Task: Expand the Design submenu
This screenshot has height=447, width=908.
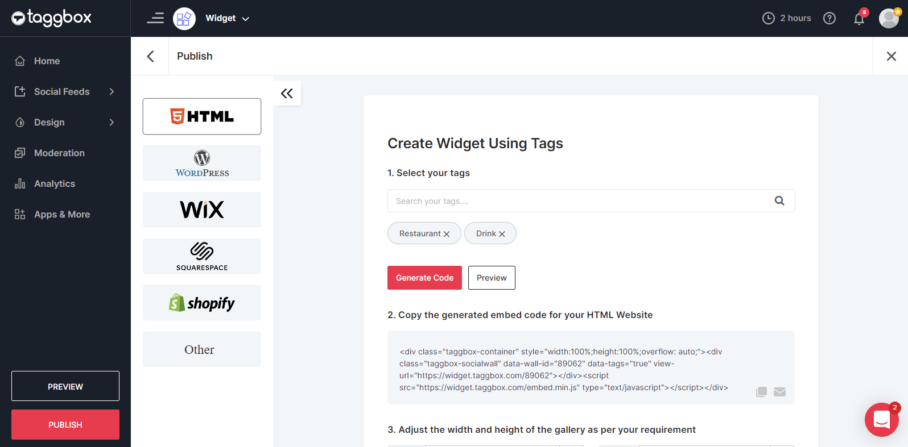Action: (112, 122)
